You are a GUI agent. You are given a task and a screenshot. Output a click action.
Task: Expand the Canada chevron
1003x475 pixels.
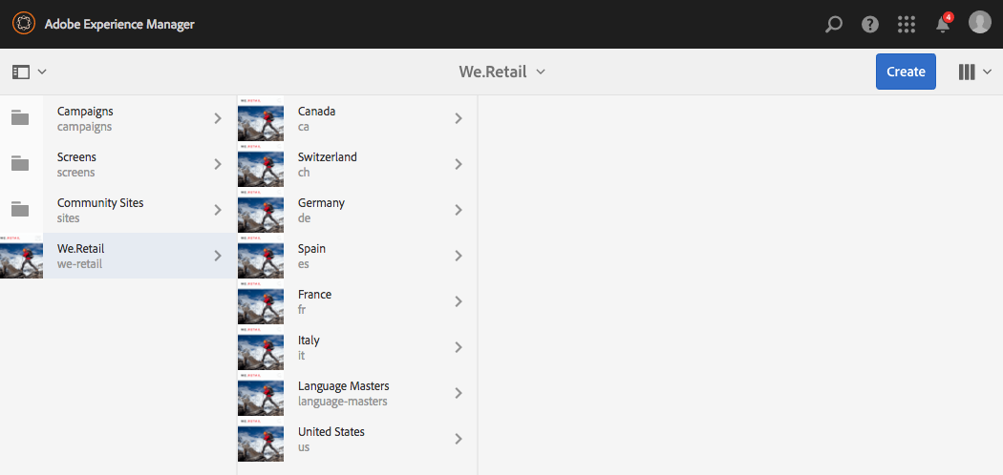coord(458,118)
